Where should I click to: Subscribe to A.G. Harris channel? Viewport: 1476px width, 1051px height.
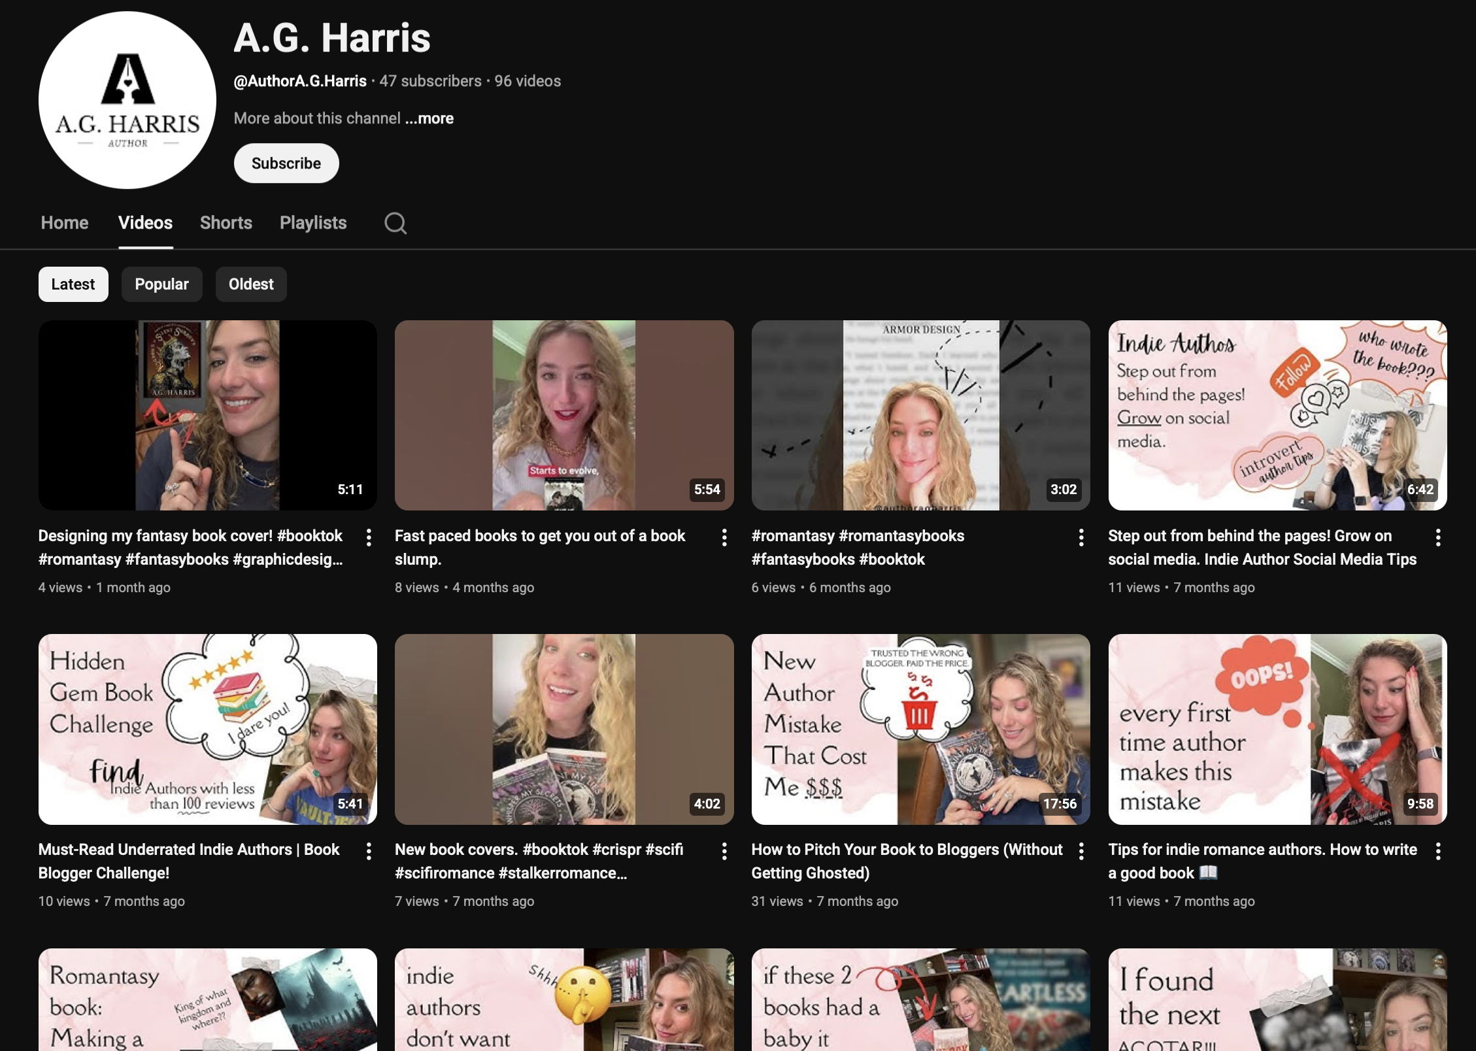286,163
